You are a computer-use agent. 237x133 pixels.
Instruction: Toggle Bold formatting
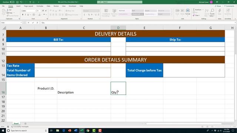click(23, 15)
